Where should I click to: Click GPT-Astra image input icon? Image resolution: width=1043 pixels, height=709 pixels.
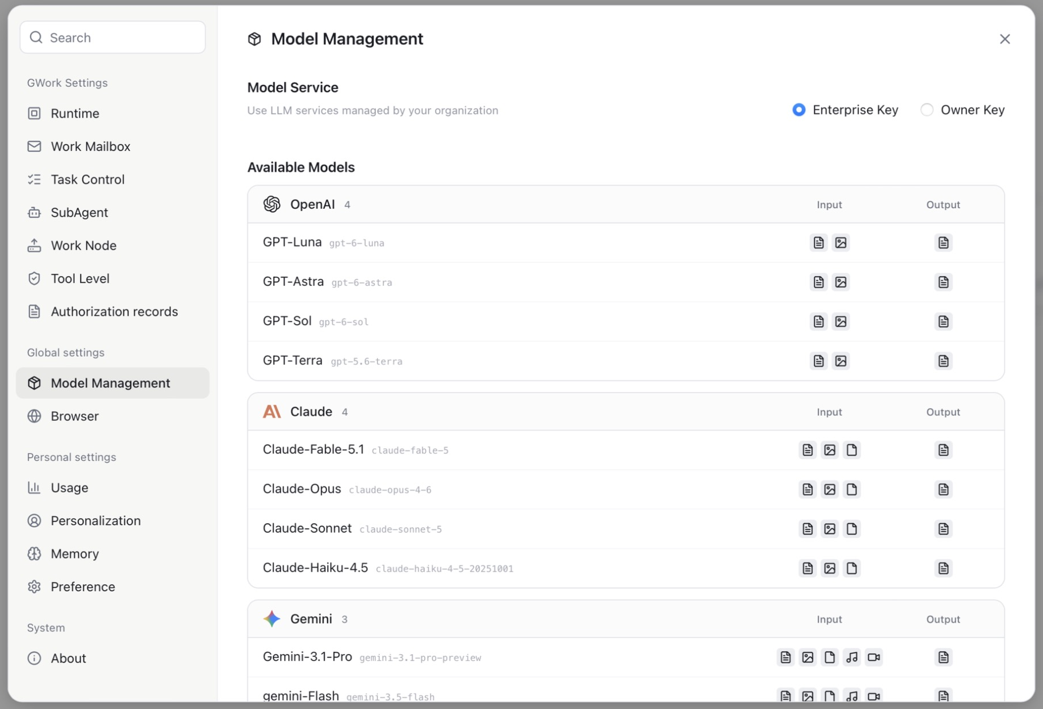841,282
